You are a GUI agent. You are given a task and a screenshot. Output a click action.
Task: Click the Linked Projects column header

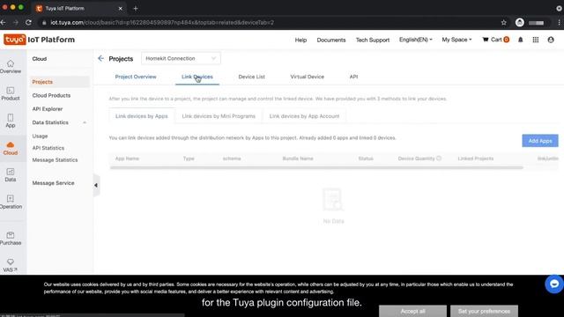(x=476, y=158)
